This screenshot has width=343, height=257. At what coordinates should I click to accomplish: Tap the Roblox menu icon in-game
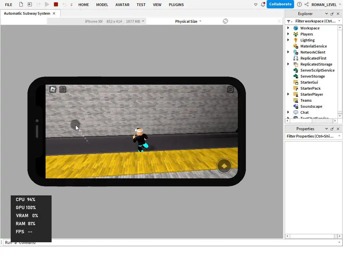53,89
